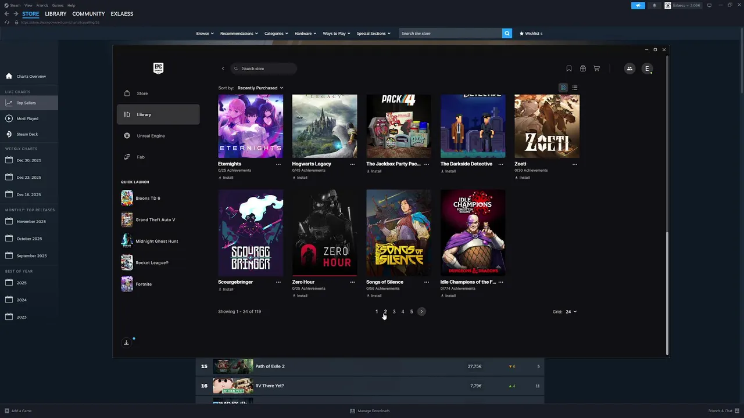Open the Epic gift redeem icon
This screenshot has height=418, width=744.
pos(583,69)
